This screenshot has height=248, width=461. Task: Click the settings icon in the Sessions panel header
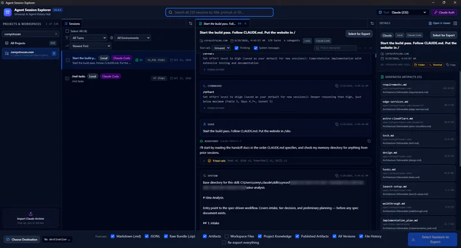[x=191, y=23]
